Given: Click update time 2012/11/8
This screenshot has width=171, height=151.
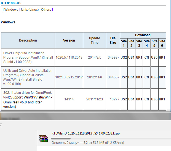Looking at the screenshot, I should [x=95, y=77].
